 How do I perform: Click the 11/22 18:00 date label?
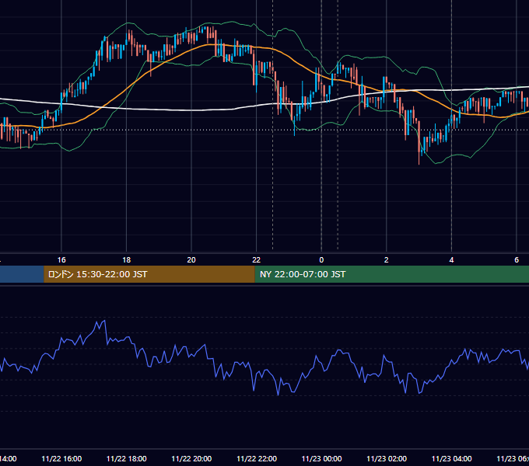pos(127,459)
